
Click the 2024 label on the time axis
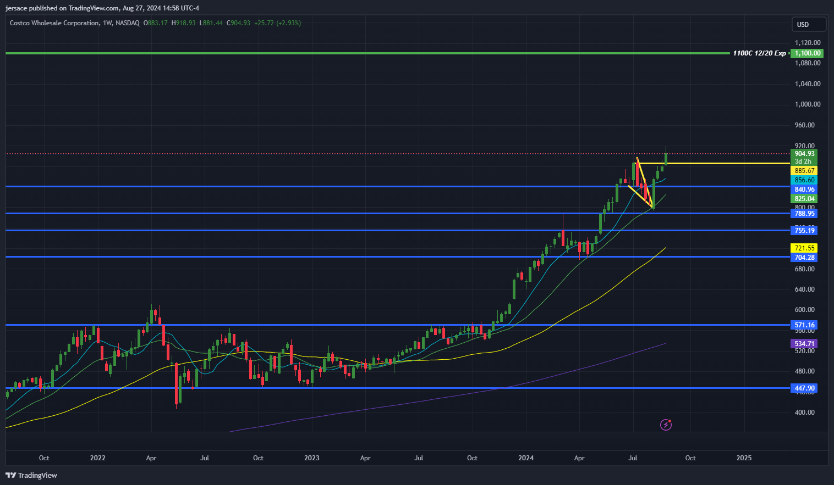click(526, 458)
